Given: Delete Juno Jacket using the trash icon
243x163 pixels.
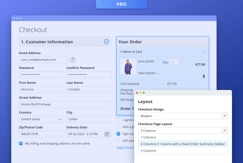Looking at the screenshot, I should (204, 76).
